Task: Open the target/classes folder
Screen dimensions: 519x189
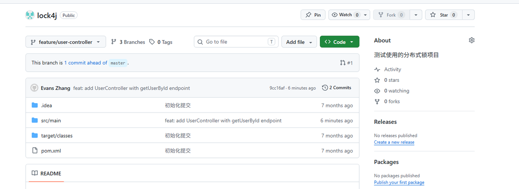Action: coord(57,136)
